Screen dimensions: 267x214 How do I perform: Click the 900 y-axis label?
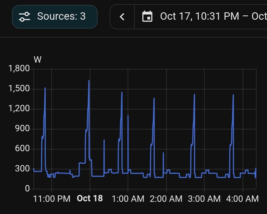[x=22, y=128]
